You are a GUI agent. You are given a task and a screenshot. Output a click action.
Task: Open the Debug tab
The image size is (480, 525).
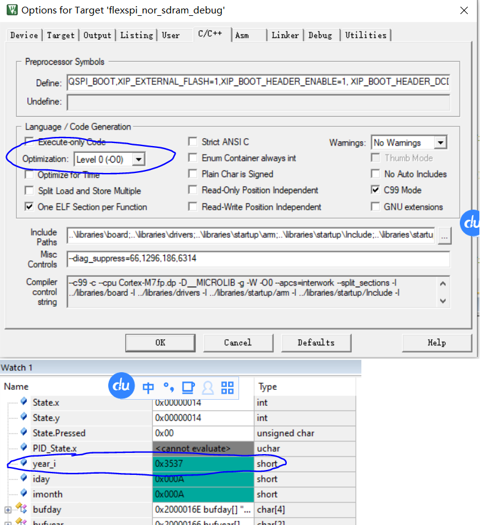(320, 35)
